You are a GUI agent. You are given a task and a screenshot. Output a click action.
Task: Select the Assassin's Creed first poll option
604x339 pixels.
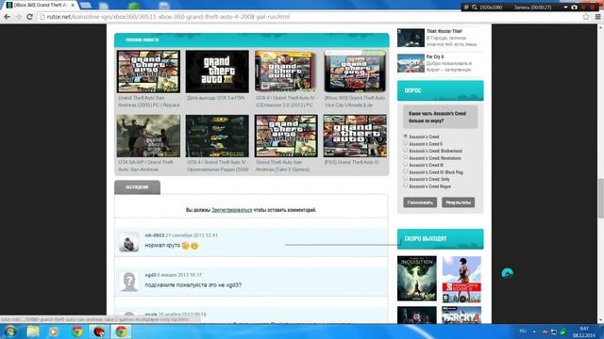405,136
